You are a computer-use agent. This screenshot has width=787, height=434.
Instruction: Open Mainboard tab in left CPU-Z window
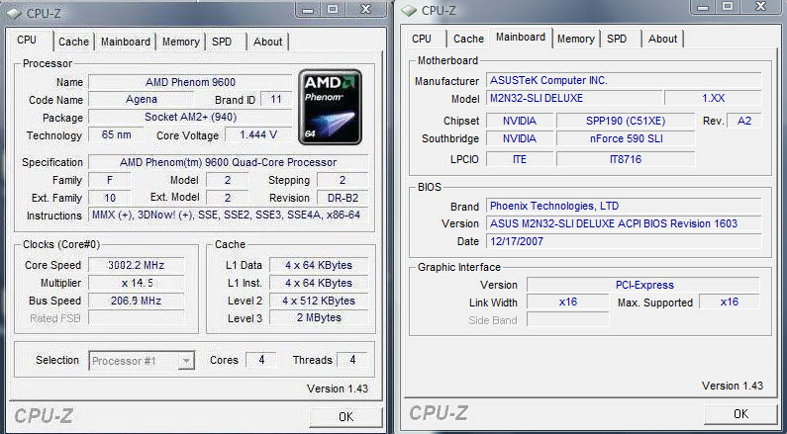(126, 42)
